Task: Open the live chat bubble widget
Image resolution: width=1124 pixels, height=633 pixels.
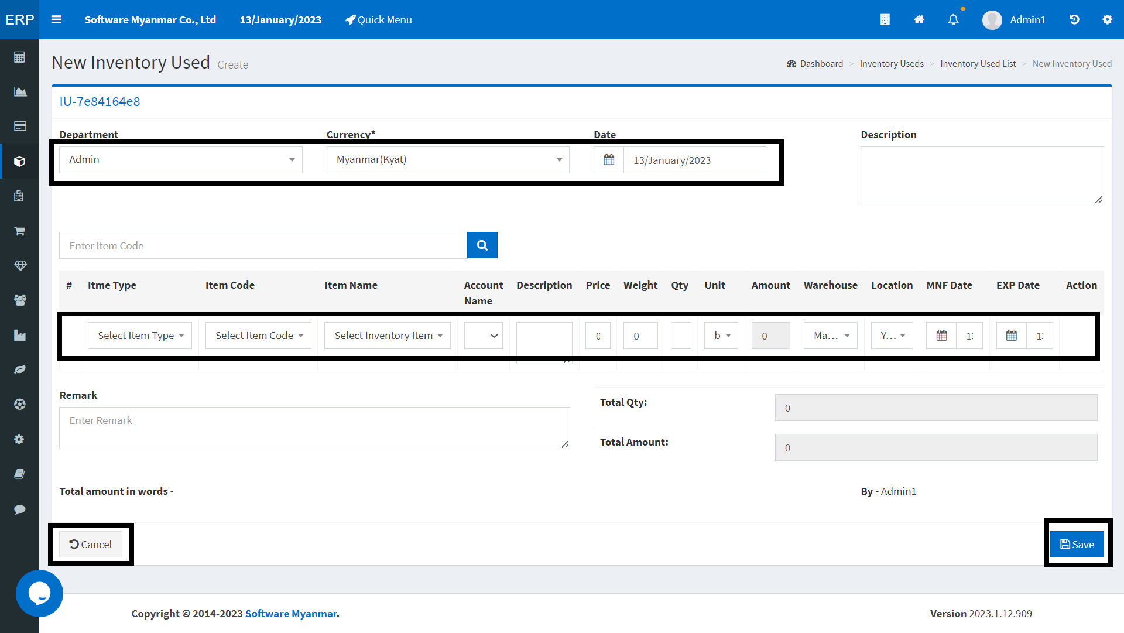Action: [39, 593]
